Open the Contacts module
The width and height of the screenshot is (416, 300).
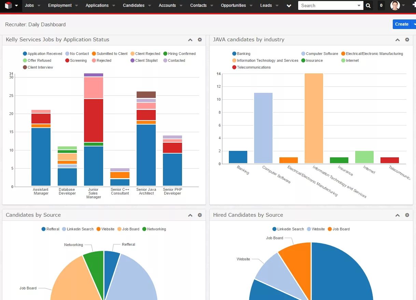(x=198, y=5)
